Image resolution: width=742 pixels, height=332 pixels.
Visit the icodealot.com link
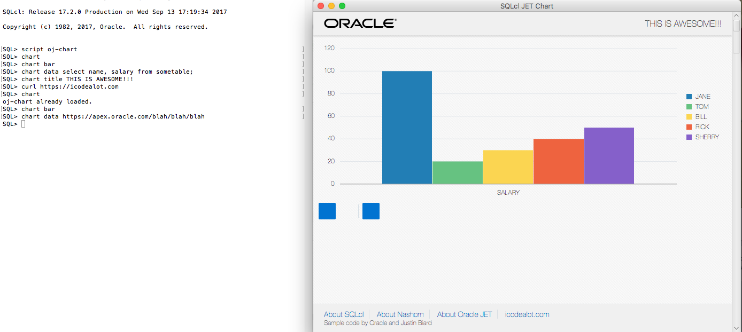tap(527, 314)
